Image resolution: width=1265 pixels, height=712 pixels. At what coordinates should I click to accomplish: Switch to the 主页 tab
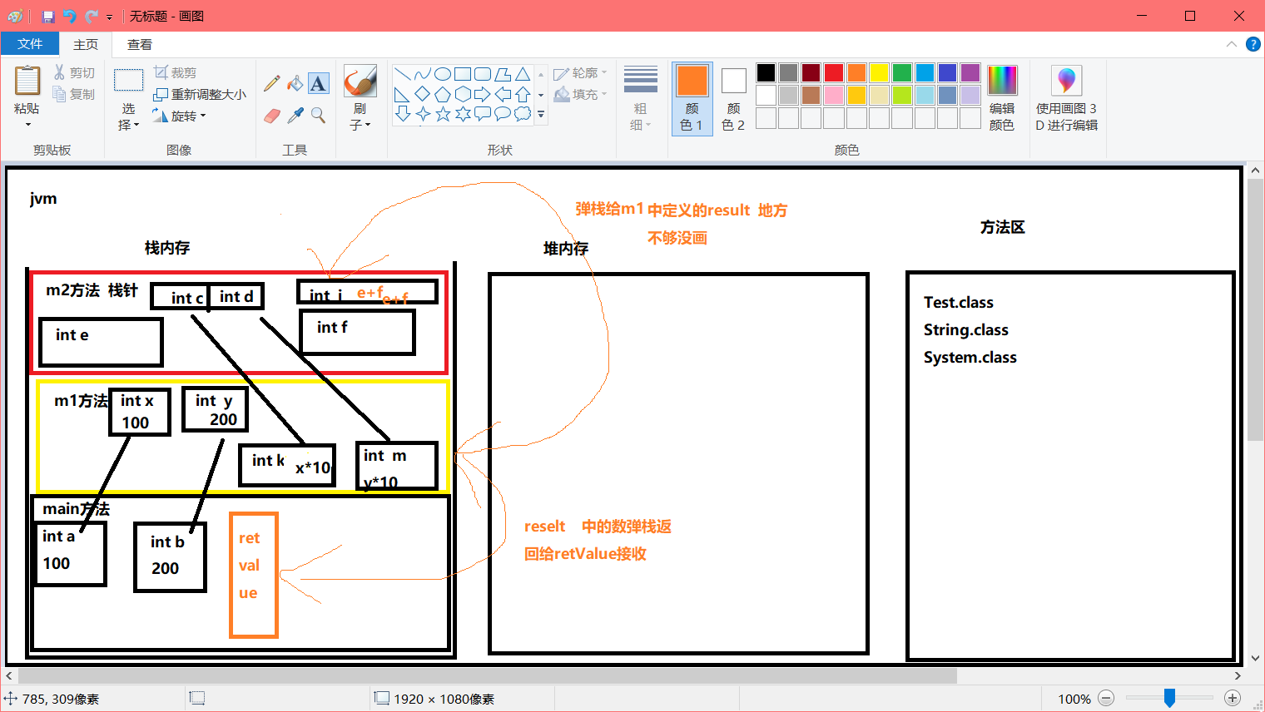[x=86, y=44]
